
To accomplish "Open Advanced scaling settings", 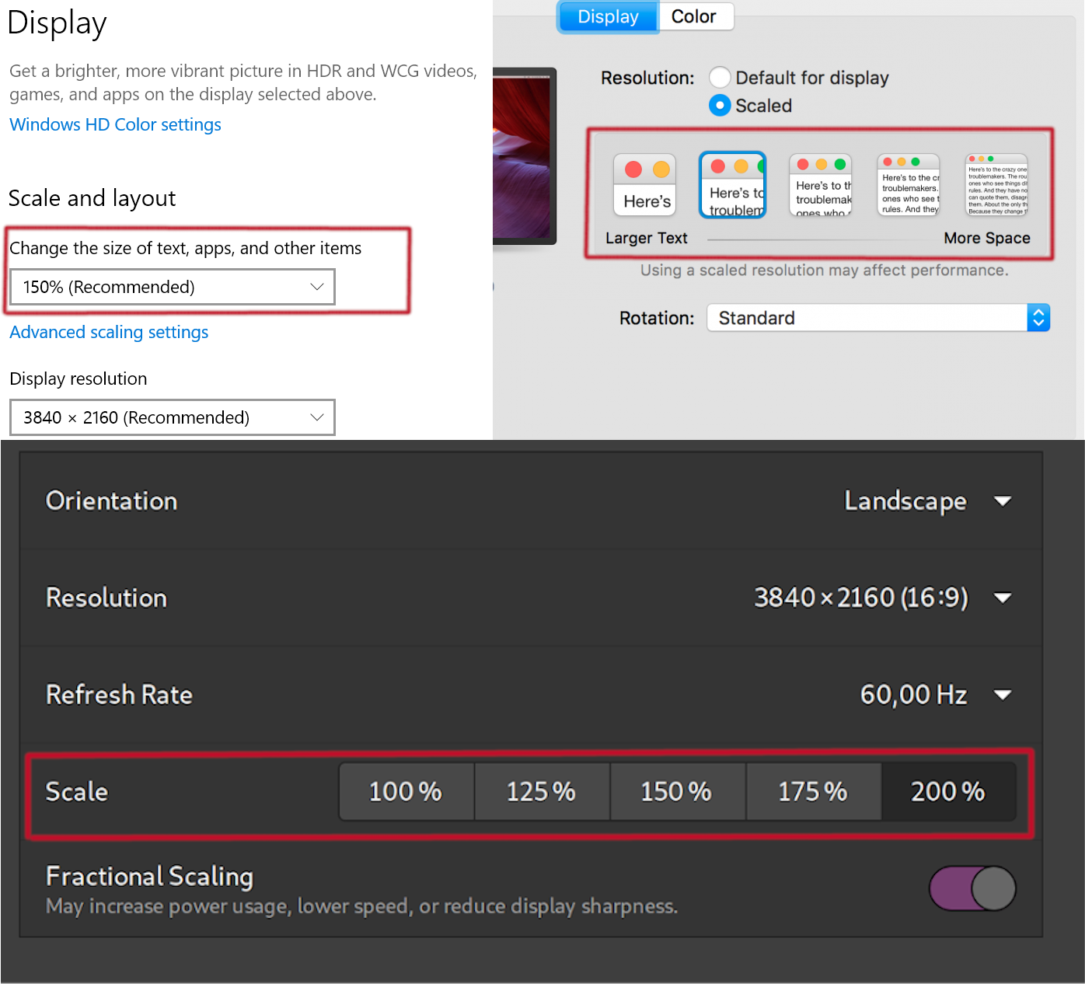I will 108,332.
